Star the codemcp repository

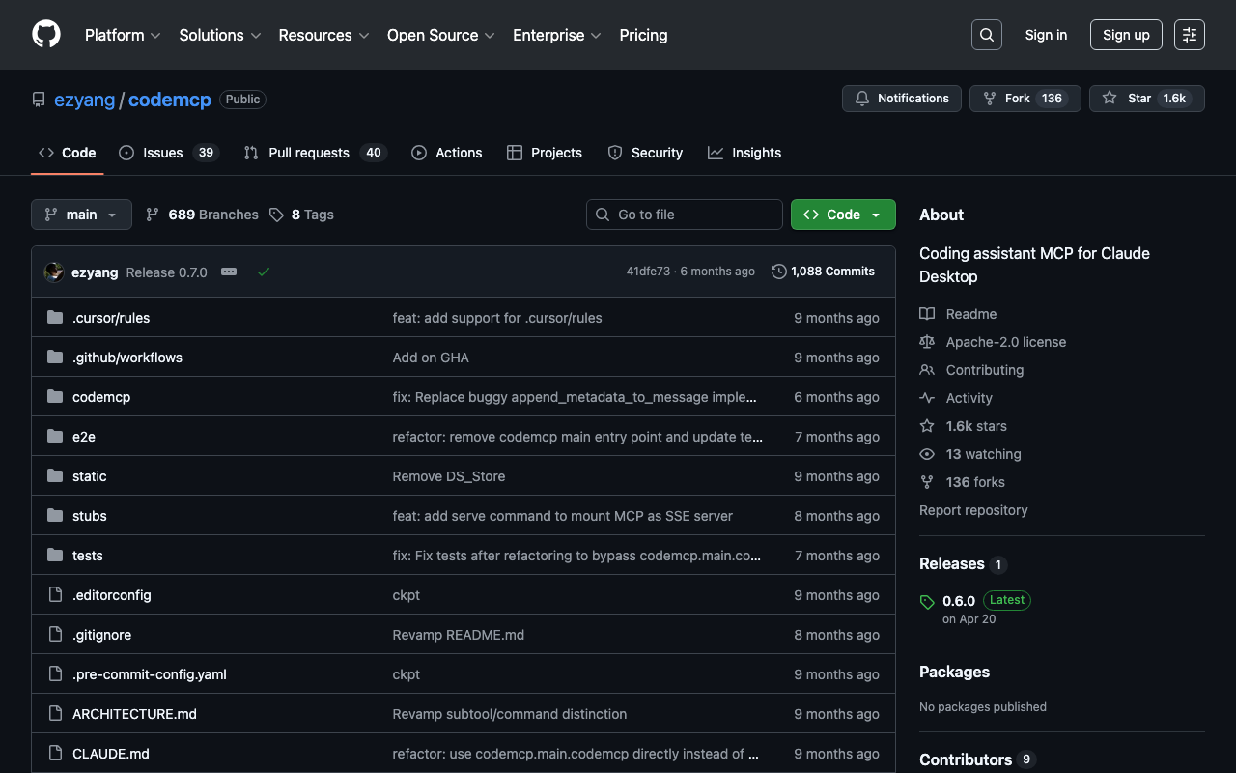[1130, 99]
